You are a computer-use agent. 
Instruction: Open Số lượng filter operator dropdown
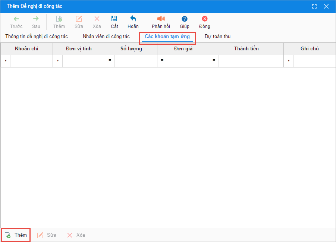(110, 60)
